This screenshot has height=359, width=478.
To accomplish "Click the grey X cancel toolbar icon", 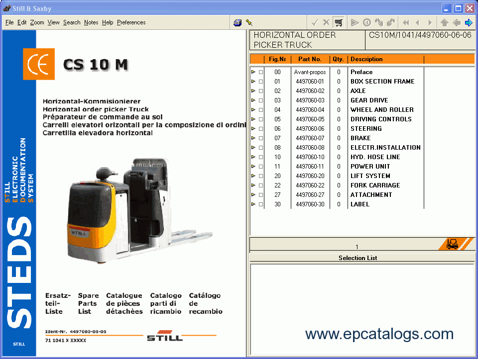I will point(326,22).
